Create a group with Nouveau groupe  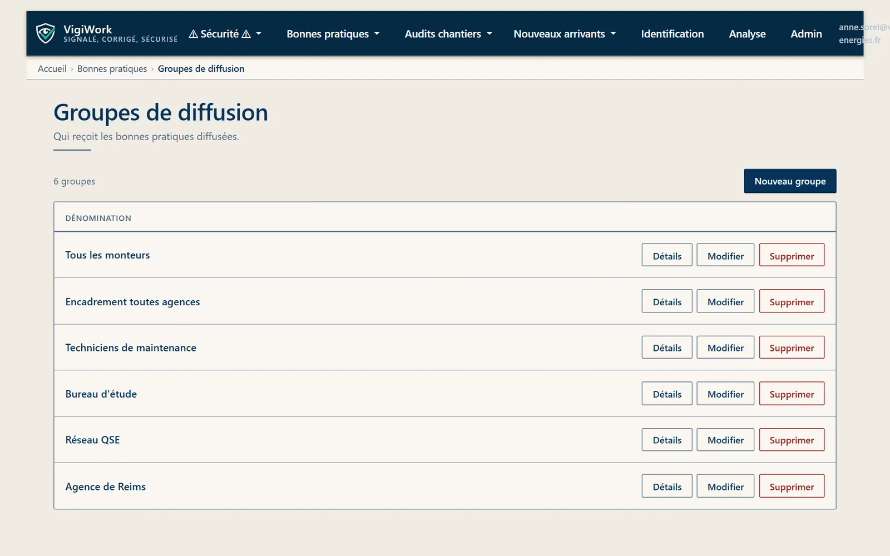coord(790,181)
